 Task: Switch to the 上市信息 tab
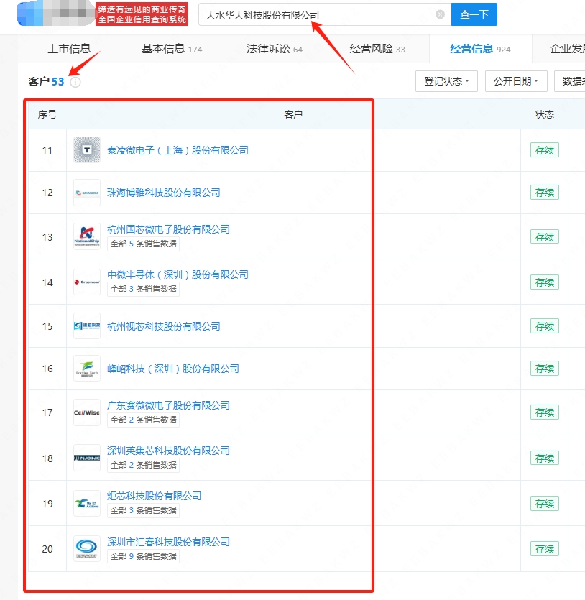point(69,49)
